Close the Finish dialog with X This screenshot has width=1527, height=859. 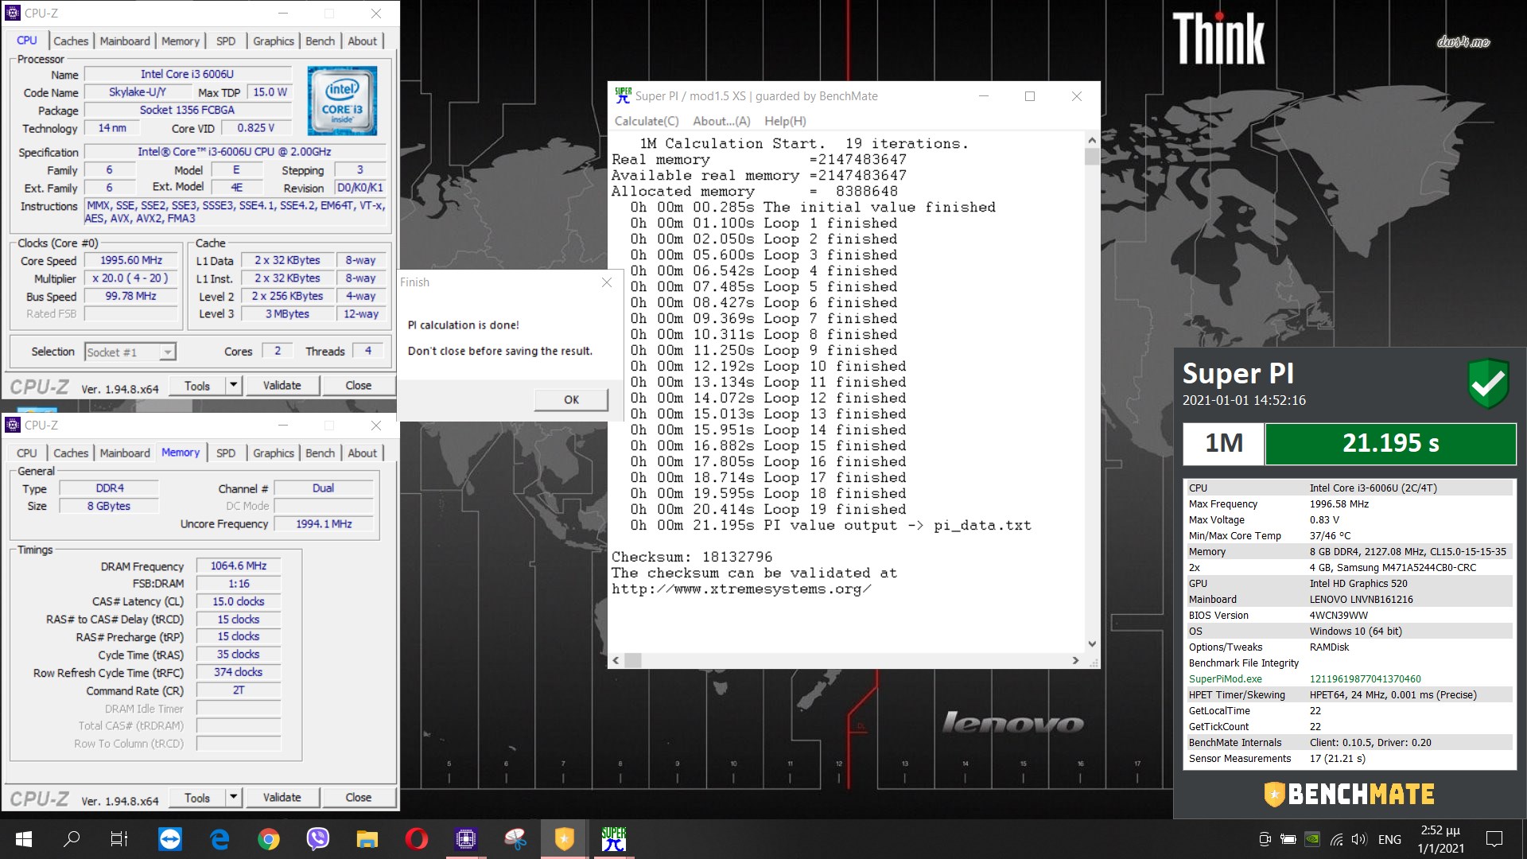[x=607, y=282]
